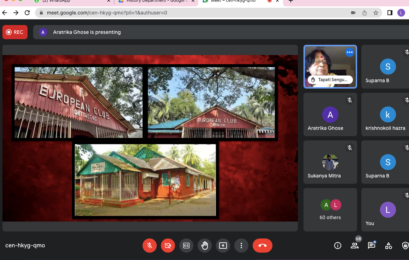Open options on Tapati Sengupta's tile
Viewport: 409px width, 260px height.
349,52
